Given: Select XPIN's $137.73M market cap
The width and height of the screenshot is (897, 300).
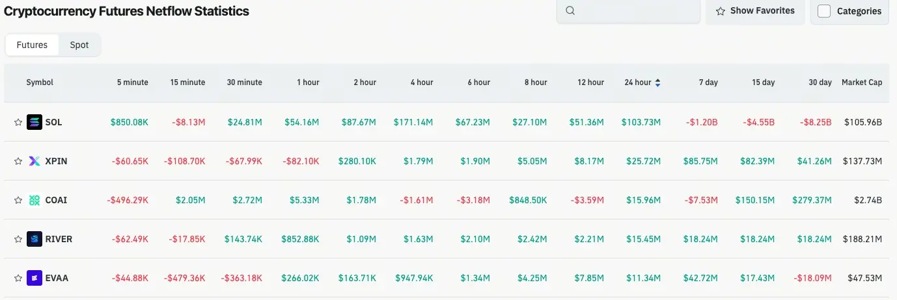Looking at the screenshot, I should pyautogui.click(x=862, y=161).
